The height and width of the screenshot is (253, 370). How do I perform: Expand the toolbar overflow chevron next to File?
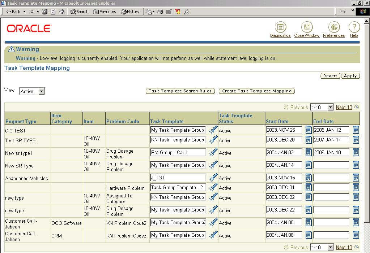click(x=353, y=10)
